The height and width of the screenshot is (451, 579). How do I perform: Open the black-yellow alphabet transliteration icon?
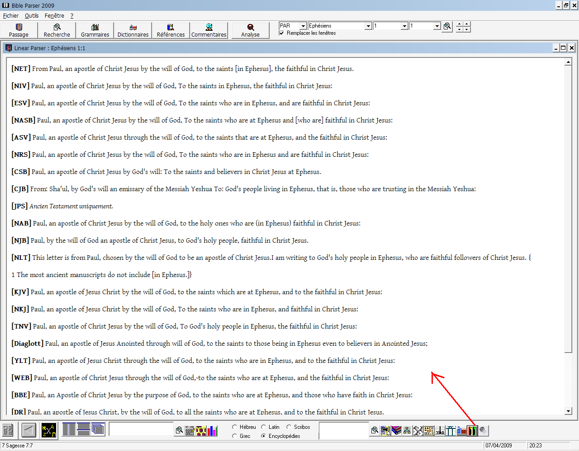point(48,430)
